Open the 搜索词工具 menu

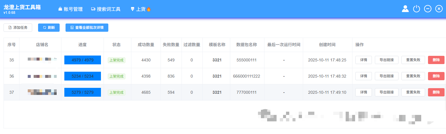(106, 9)
